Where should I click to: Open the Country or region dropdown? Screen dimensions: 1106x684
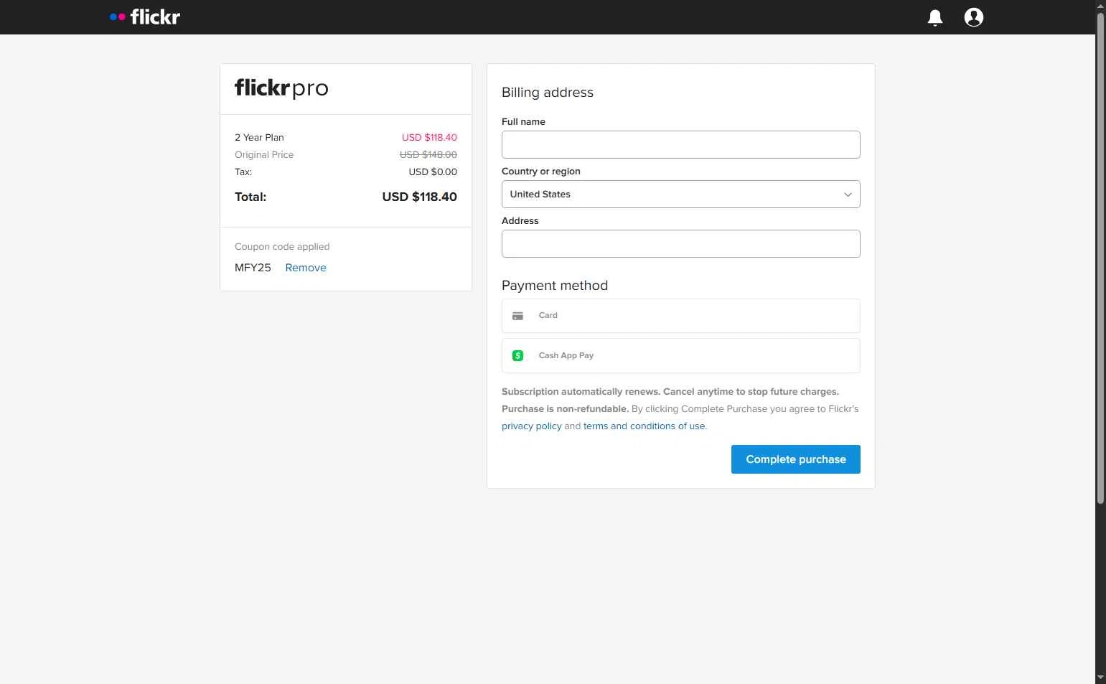(x=680, y=194)
